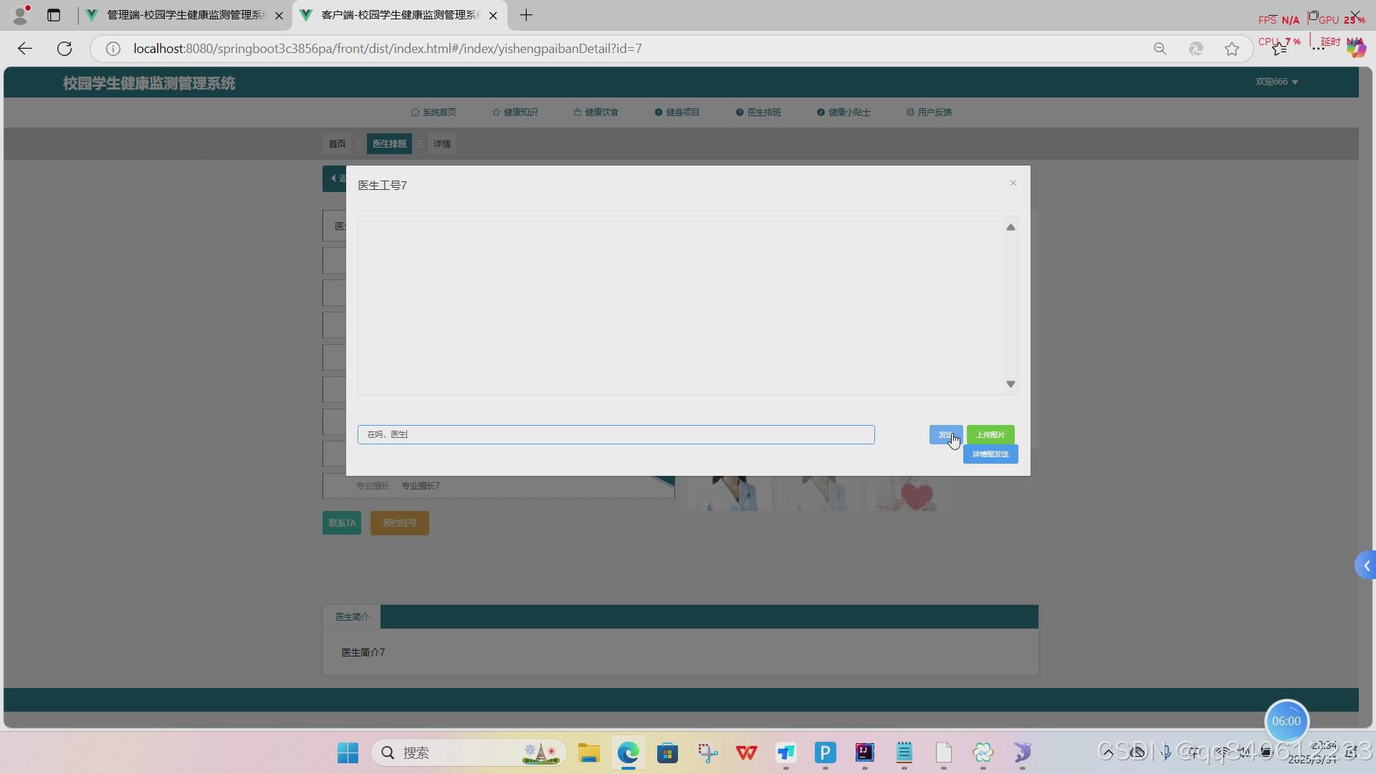Click the zoom magnifier icon in address bar
This screenshot has height=774, width=1376.
point(1160,49)
